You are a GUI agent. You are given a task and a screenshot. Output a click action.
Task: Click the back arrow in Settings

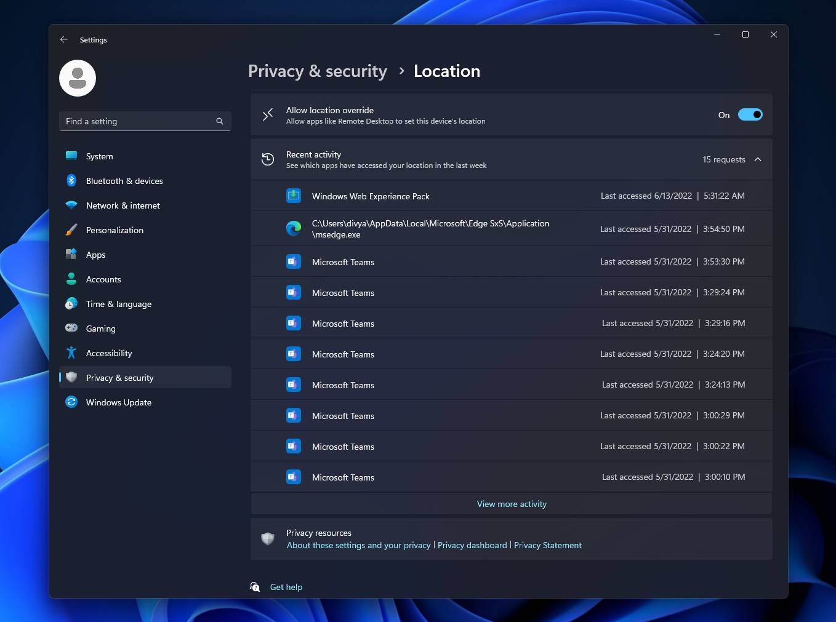(64, 39)
